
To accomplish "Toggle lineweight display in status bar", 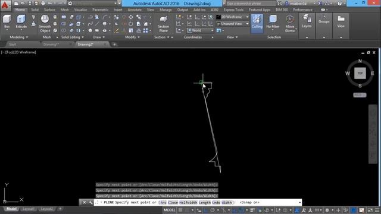I will coord(252,210).
